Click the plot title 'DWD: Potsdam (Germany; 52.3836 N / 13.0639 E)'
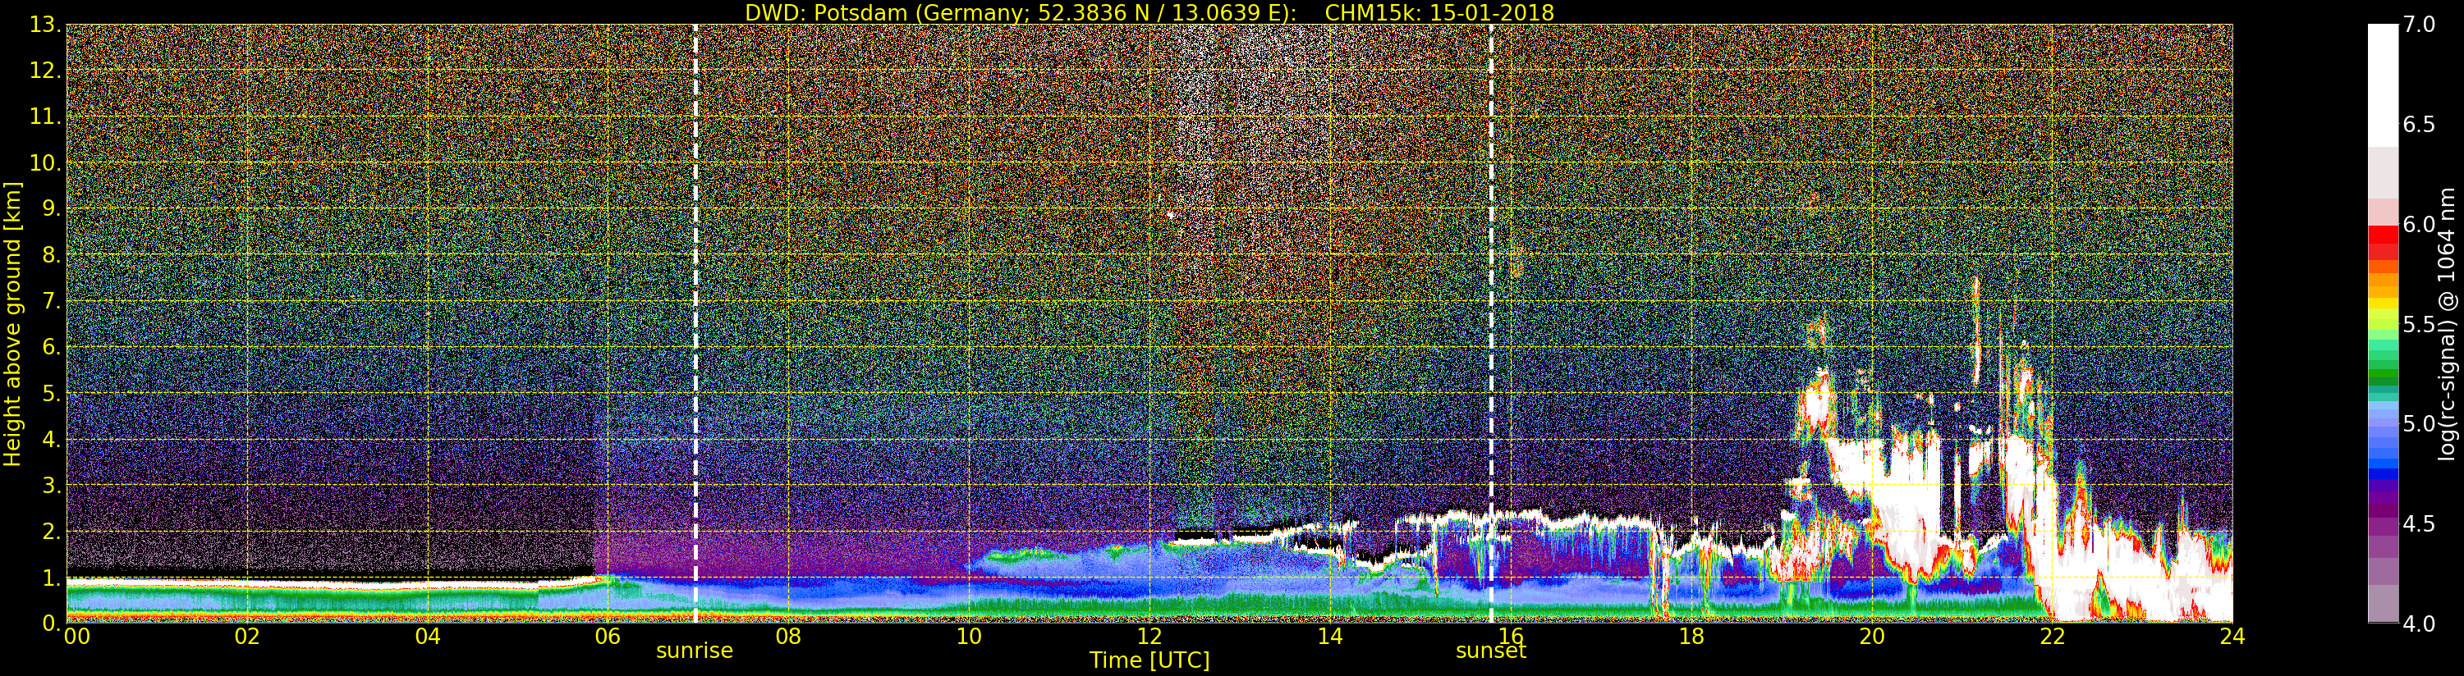The height and width of the screenshot is (676, 2464). [1021, 12]
